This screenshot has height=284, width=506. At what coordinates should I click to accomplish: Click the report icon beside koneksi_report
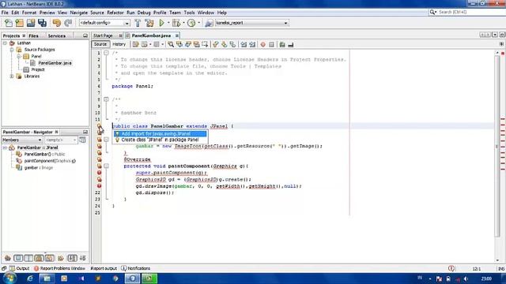(209, 23)
